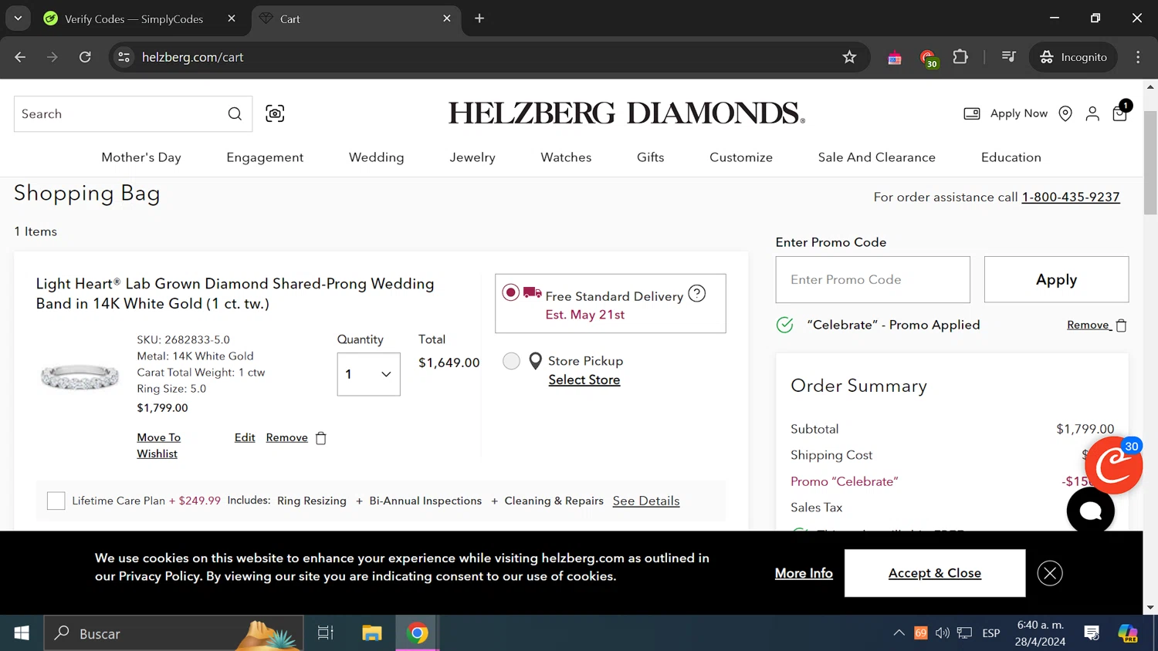Open Chrome extensions puzzle icon
Image resolution: width=1158 pixels, height=651 pixels.
[x=960, y=57]
